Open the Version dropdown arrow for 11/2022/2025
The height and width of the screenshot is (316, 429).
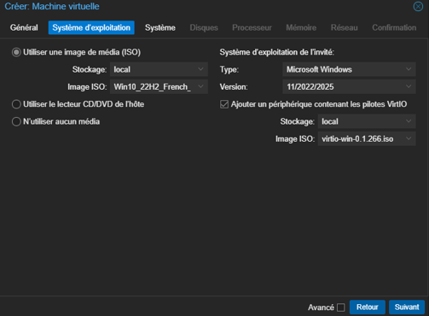coord(409,86)
